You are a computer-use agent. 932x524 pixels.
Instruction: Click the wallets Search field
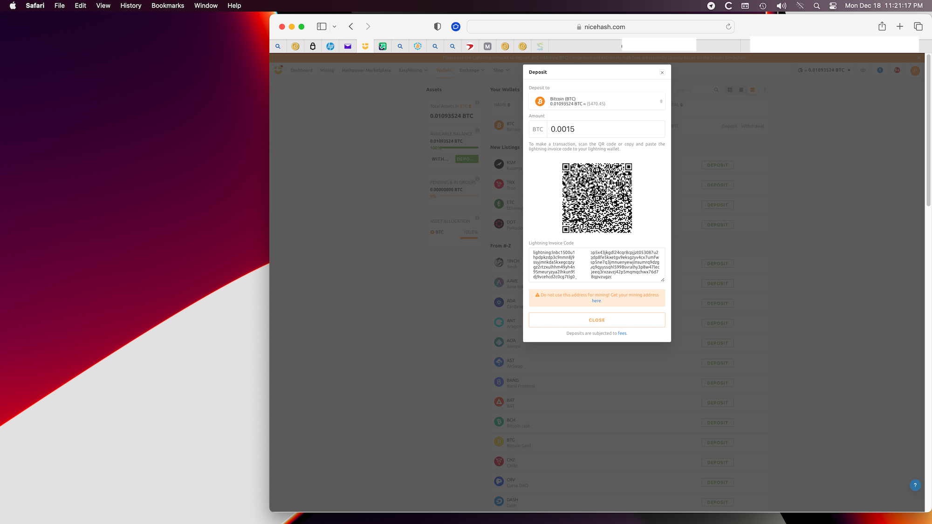(x=697, y=90)
